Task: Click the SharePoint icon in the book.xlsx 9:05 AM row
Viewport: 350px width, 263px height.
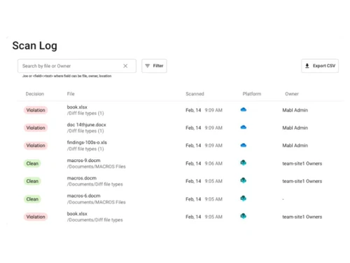Action: pyautogui.click(x=244, y=216)
